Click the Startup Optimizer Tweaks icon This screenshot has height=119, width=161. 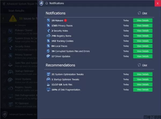48,80
